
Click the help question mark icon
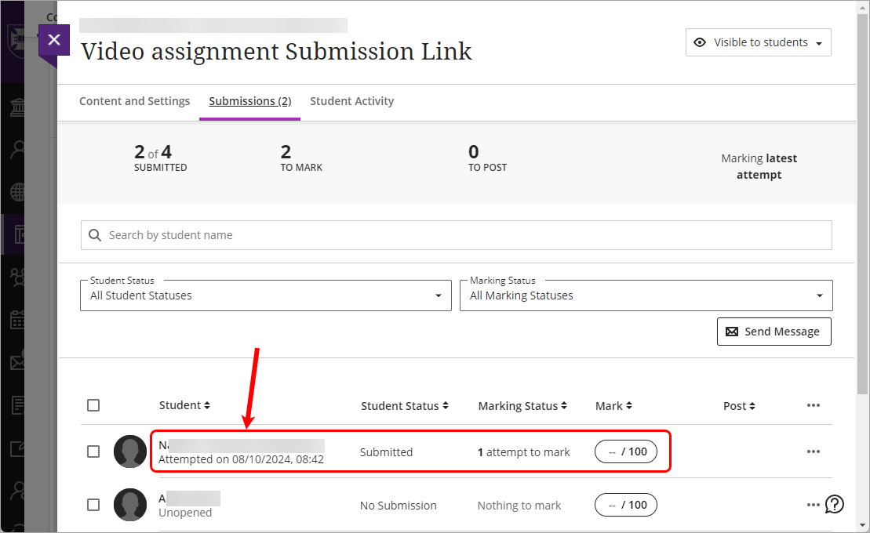[x=835, y=504]
